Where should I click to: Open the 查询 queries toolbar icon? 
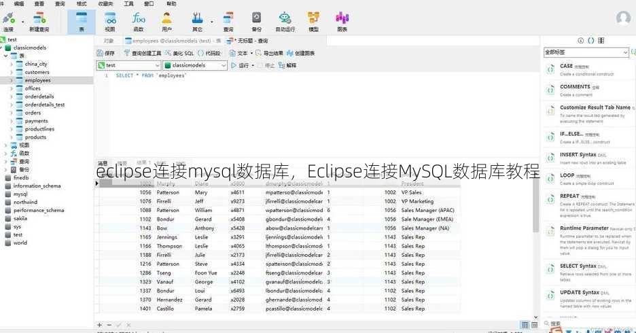pyautogui.click(x=228, y=22)
